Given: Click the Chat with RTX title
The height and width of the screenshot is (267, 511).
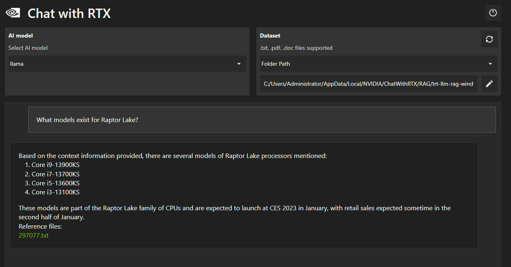Looking at the screenshot, I should tap(69, 13).
